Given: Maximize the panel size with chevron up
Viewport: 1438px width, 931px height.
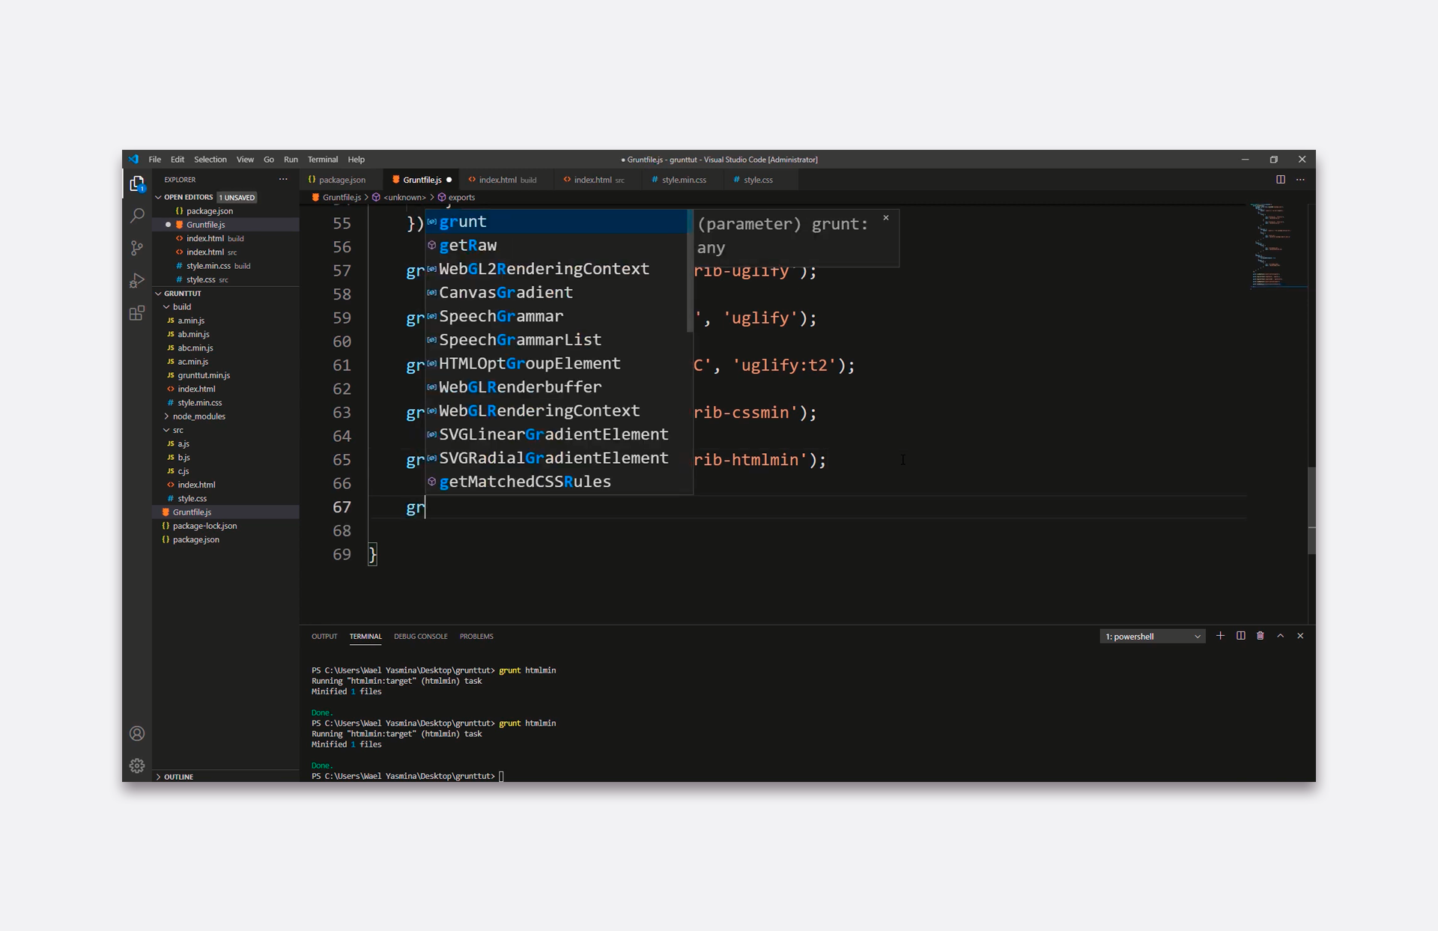Looking at the screenshot, I should [1281, 636].
